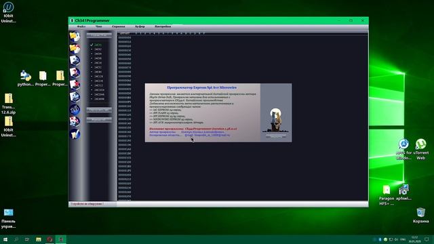Open the right Proper... zip folder on desktop
The image size is (434, 244).
(x=60, y=79)
